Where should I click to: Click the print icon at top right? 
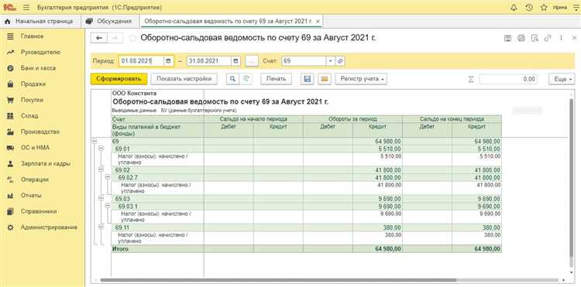[521, 38]
